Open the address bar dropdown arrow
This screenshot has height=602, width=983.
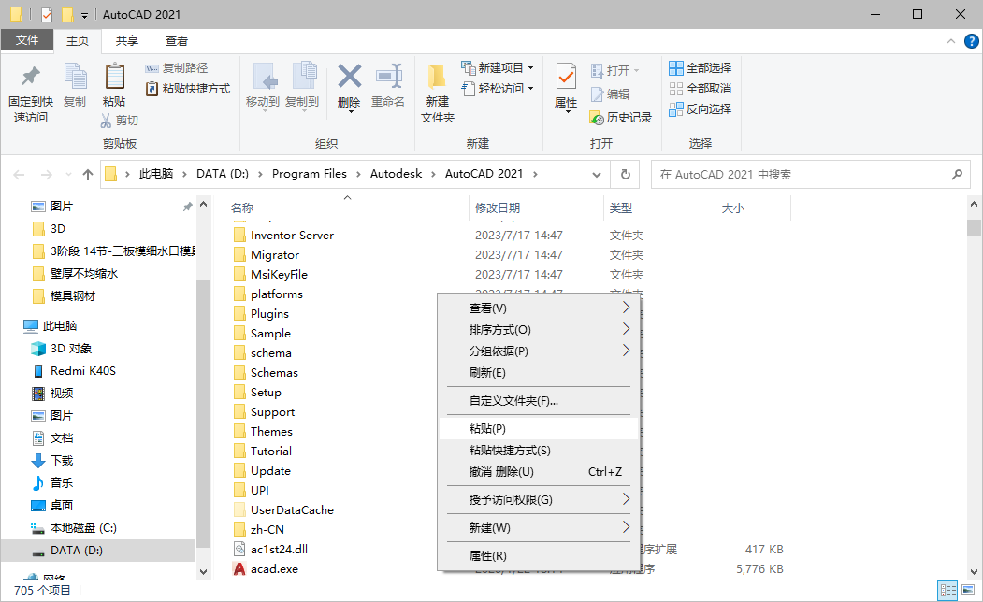pyautogui.click(x=597, y=173)
